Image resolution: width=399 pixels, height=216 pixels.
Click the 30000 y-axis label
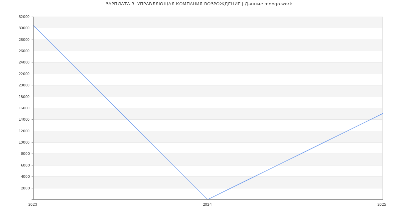(x=24, y=28)
